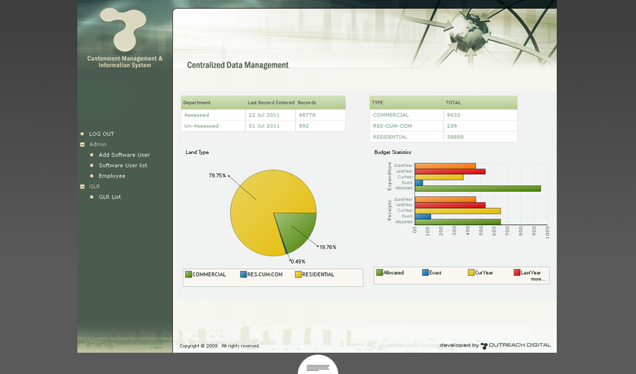Click the blue Exact legend swatch
This screenshot has width=636, height=374.
point(425,273)
